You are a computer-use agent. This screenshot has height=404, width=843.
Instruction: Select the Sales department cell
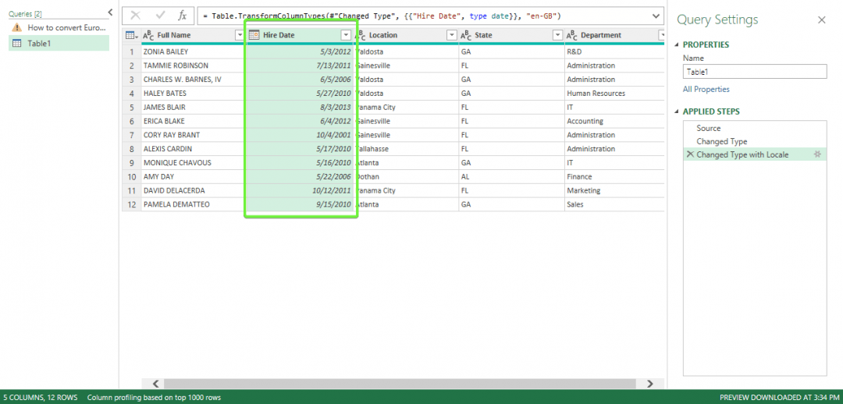[614, 204]
